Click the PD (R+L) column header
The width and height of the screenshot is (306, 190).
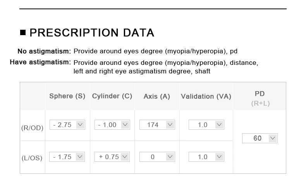tap(260, 98)
